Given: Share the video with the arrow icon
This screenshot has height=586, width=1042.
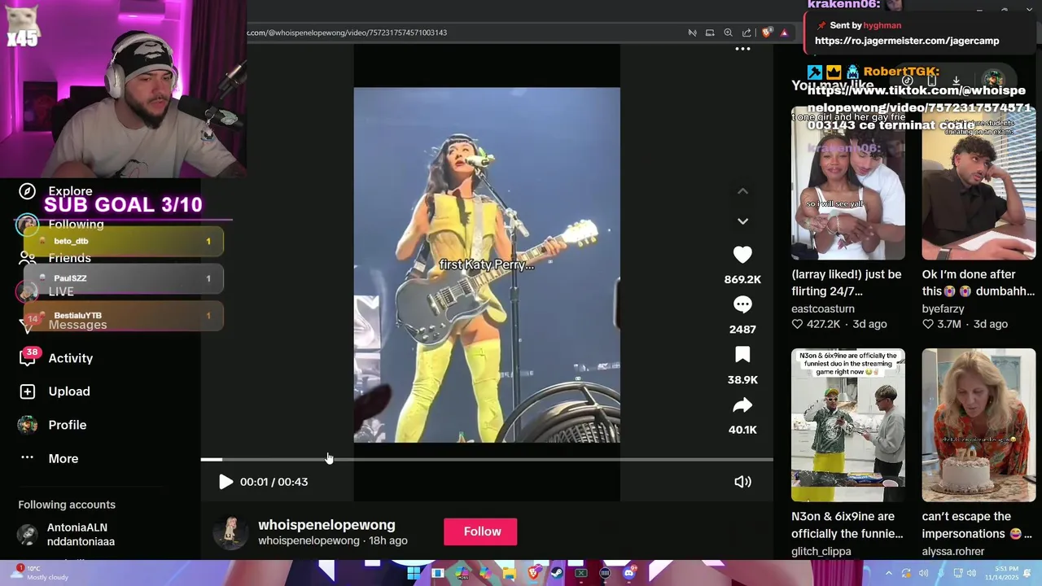Looking at the screenshot, I should 742,405.
